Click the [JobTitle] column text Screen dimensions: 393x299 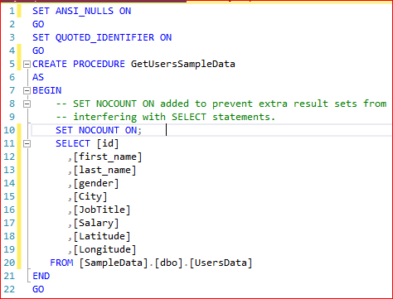point(102,210)
